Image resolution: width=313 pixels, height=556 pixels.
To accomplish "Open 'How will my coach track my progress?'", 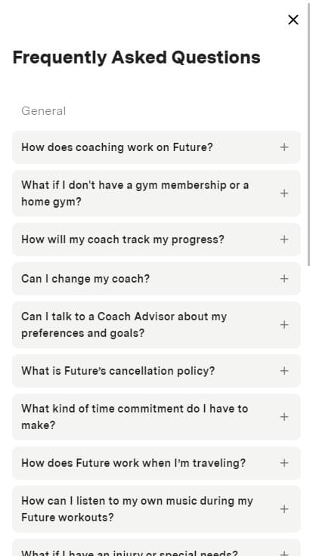I will (156, 239).
